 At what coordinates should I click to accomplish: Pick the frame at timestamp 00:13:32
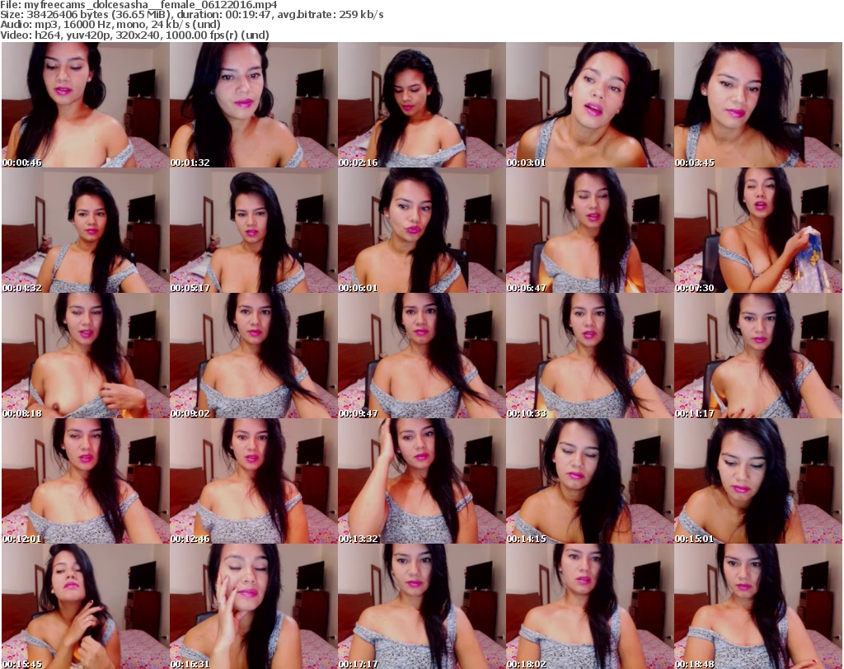tap(421, 482)
